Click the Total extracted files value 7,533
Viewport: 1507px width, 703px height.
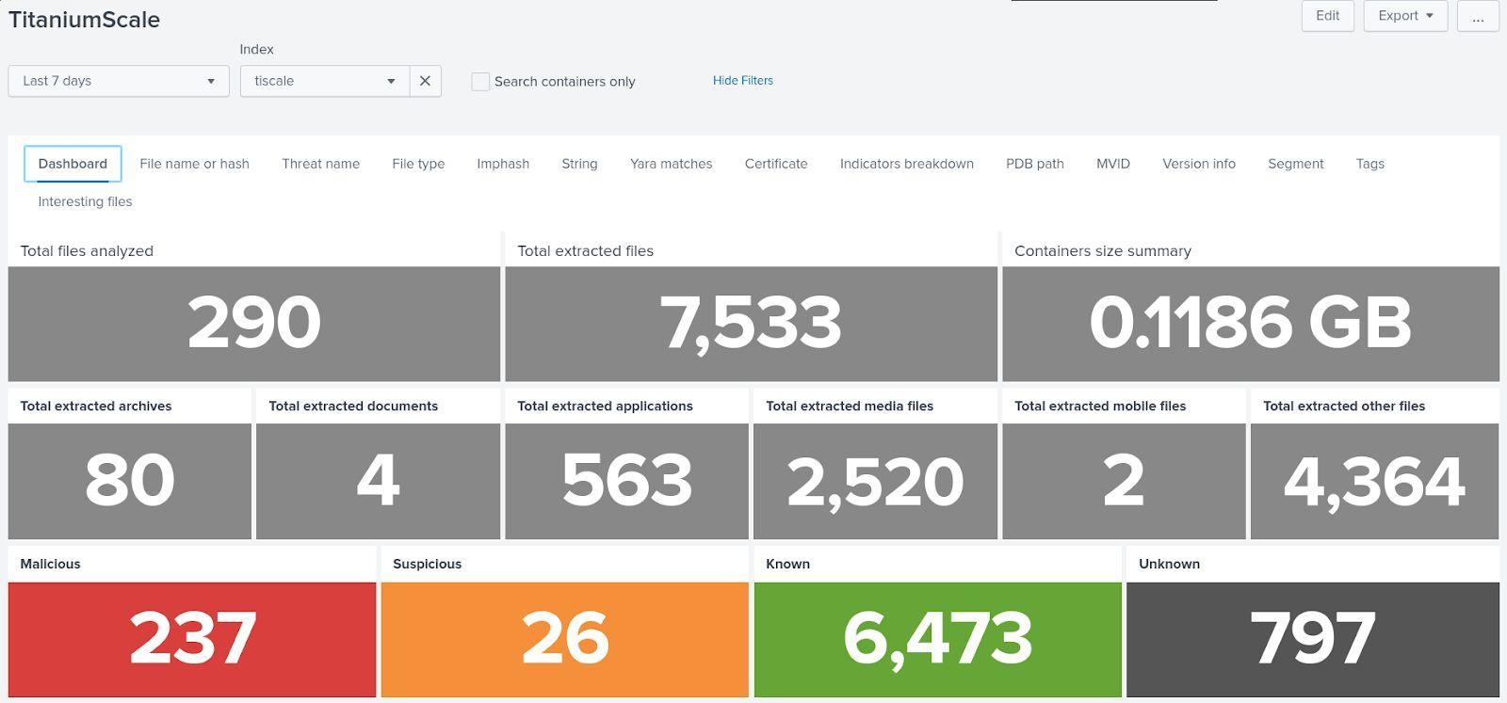[751, 323]
